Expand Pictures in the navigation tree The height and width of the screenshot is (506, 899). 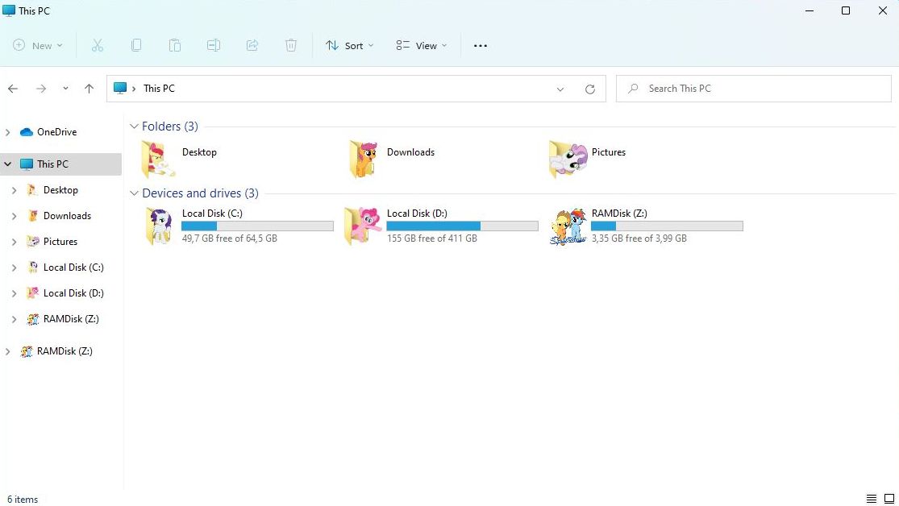tap(15, 242)
